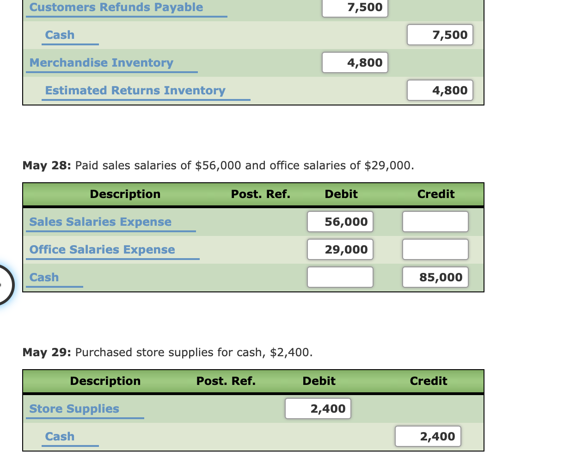Viewport: 576px width, 458px height.
Task: Click the Merchandise Inventory account link
Action: [101, 62]
